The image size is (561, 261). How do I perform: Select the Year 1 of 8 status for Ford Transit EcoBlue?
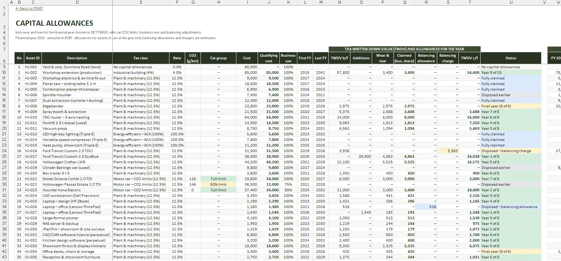coord(511,156)
